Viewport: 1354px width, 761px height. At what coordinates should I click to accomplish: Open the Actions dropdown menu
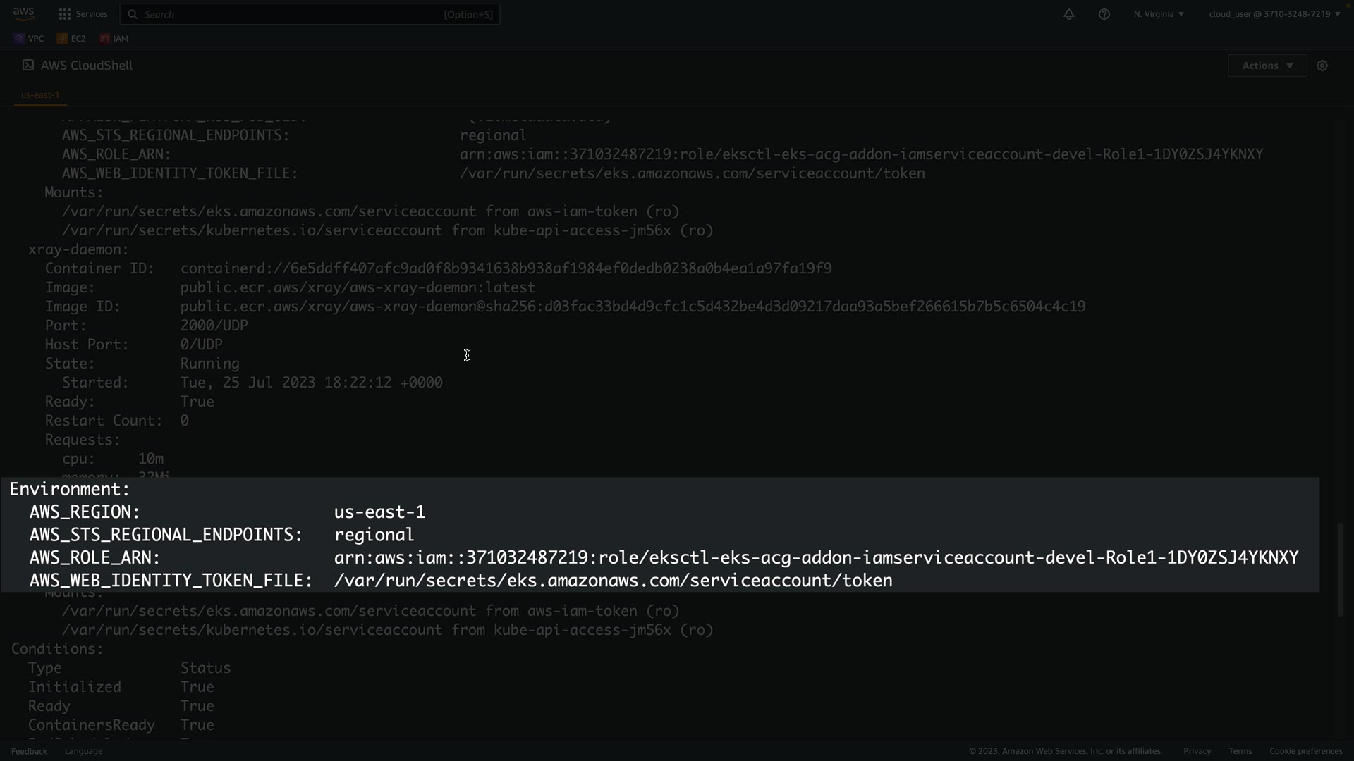pos(1267,66)
